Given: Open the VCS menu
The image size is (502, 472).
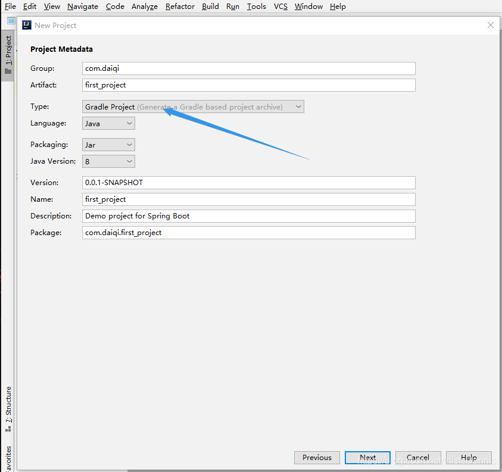Looking at the screenshot, I should (280, 7).
